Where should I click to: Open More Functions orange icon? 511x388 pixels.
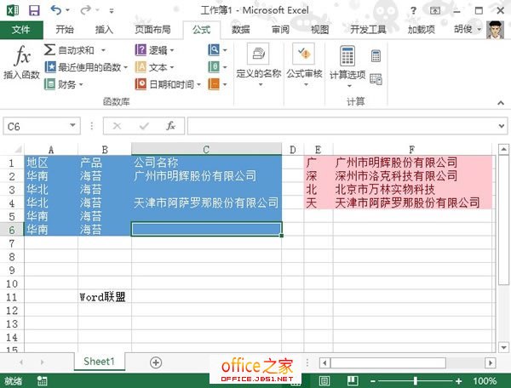point(214,84)
